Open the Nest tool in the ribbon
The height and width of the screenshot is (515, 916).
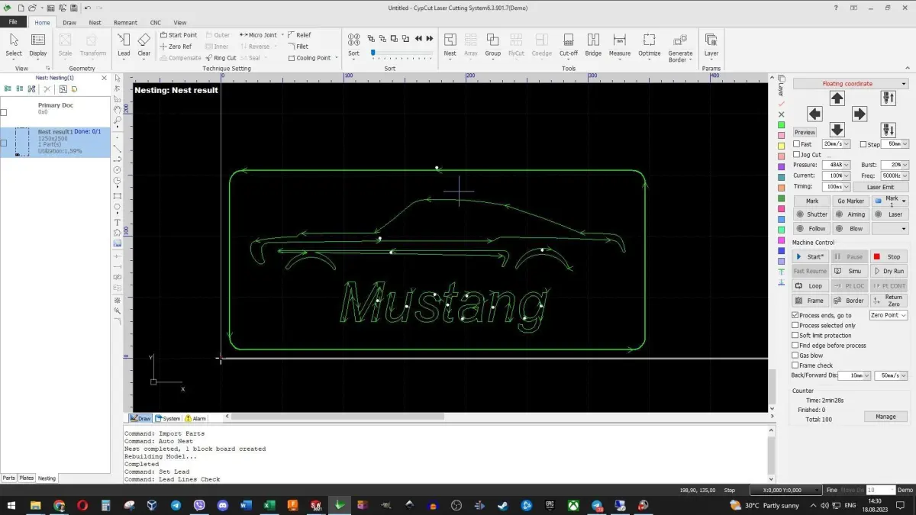[x=450, y=45]
